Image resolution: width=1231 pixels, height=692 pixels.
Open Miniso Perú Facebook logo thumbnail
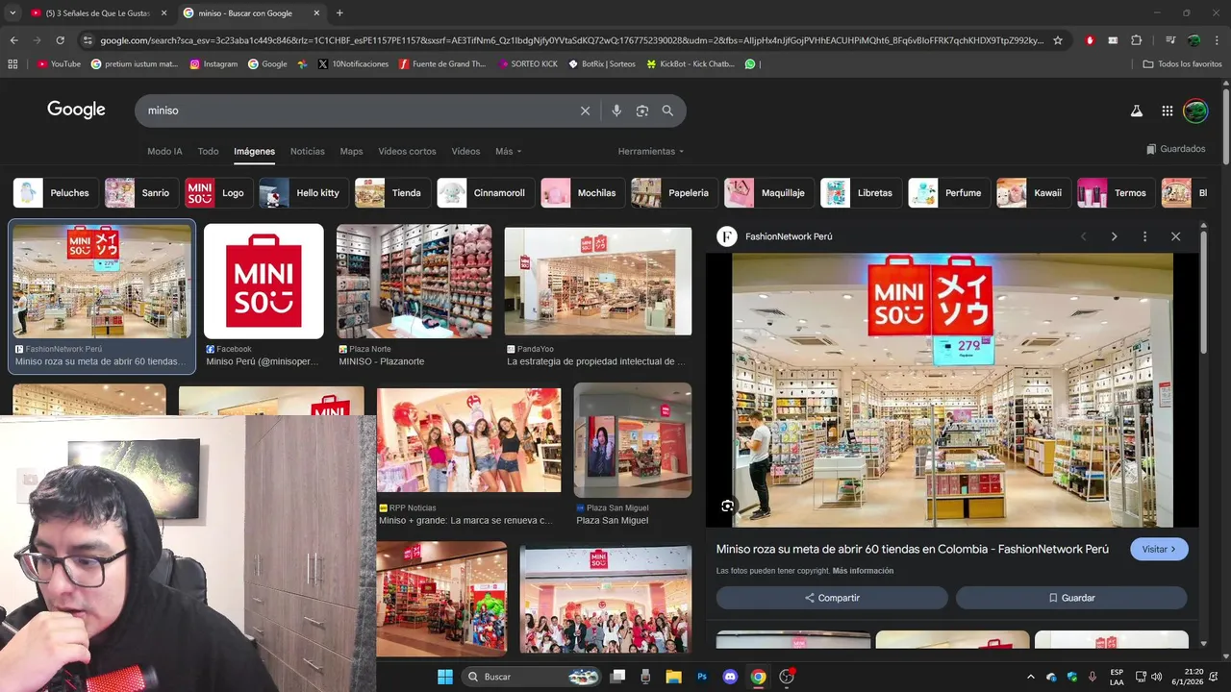coord(264,281)
